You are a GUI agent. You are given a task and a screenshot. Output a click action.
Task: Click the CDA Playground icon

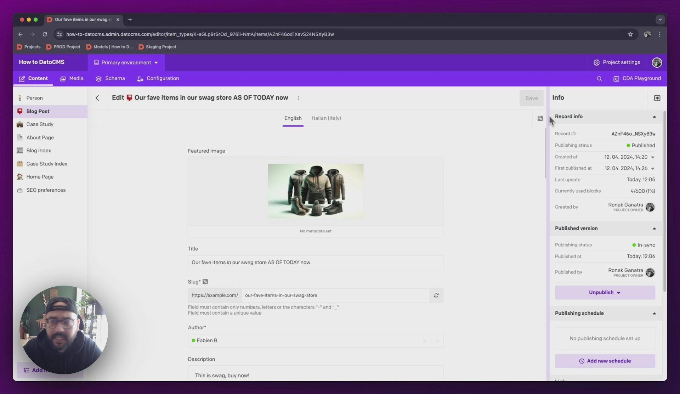(617, 78)
